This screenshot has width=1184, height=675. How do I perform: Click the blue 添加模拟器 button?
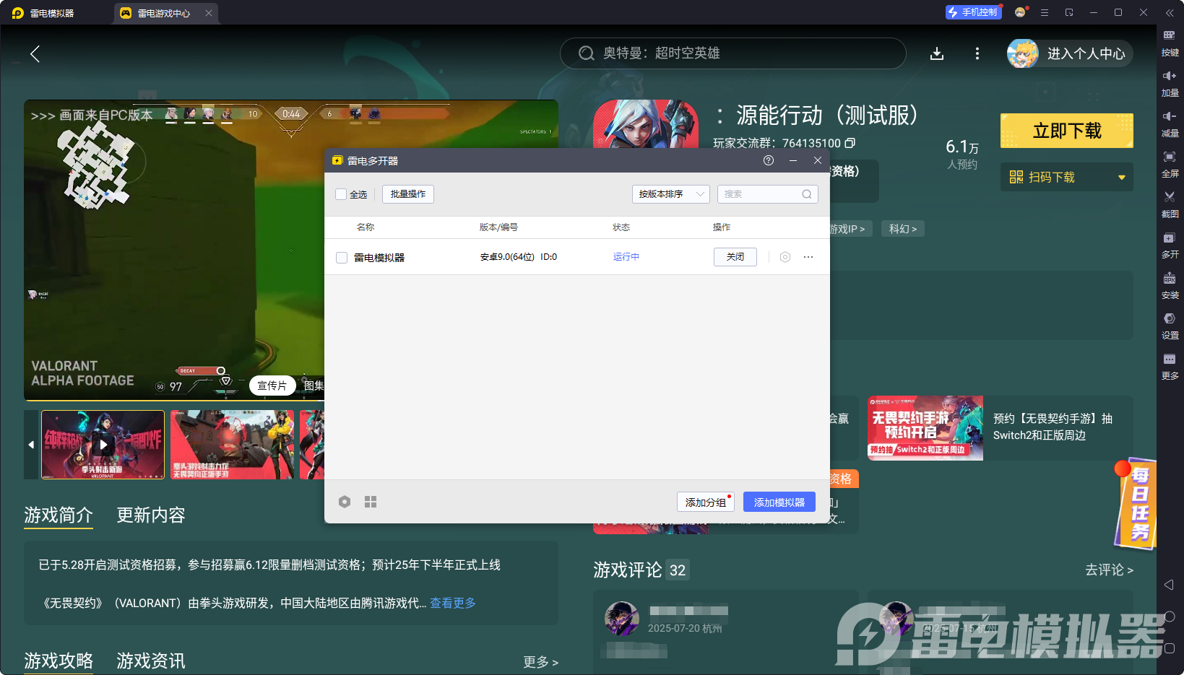point(779,502)
